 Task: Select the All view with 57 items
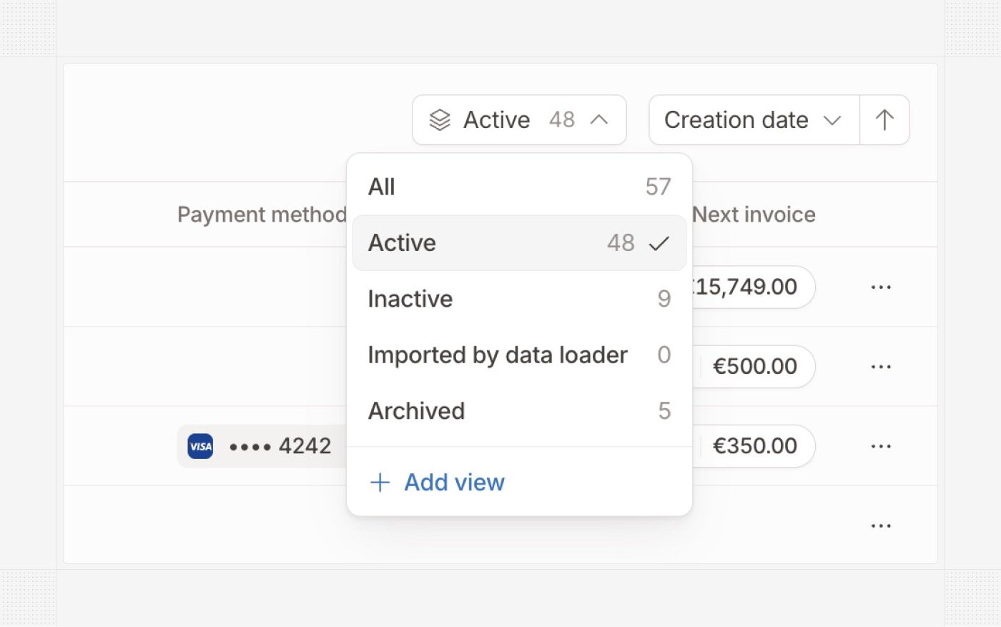click(519, 187)
